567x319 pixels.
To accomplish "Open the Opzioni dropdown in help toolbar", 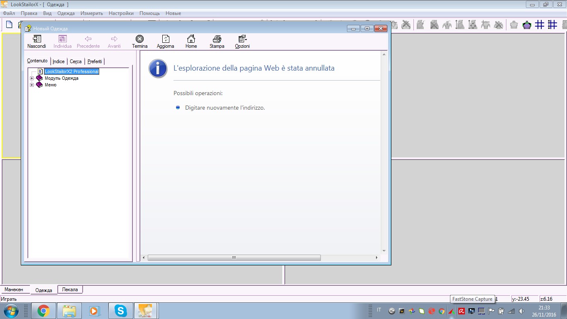I will pos(242,42).
